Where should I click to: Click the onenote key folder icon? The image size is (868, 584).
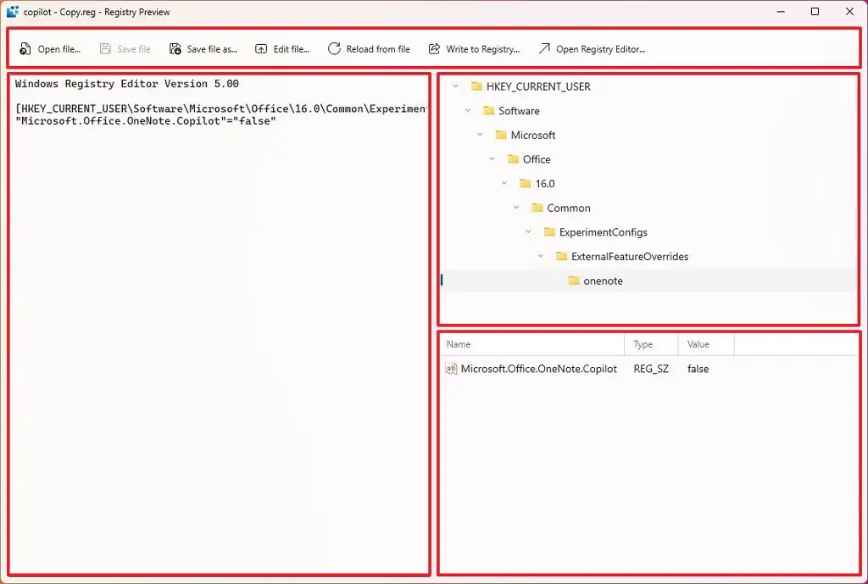coord(573,281)
